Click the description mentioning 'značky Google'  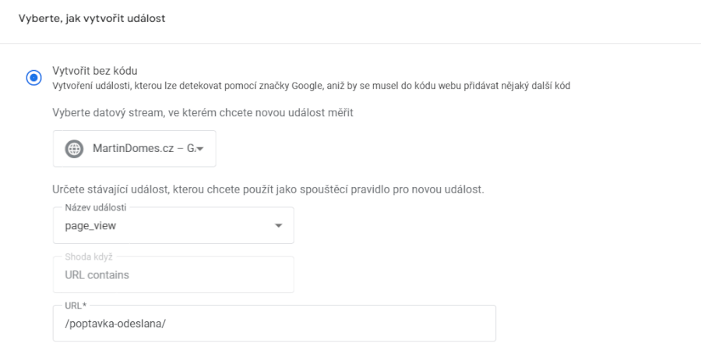(311, 86)
